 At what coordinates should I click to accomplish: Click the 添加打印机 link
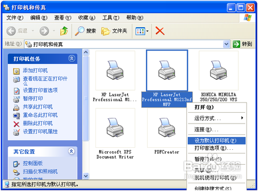coord(35,71)
